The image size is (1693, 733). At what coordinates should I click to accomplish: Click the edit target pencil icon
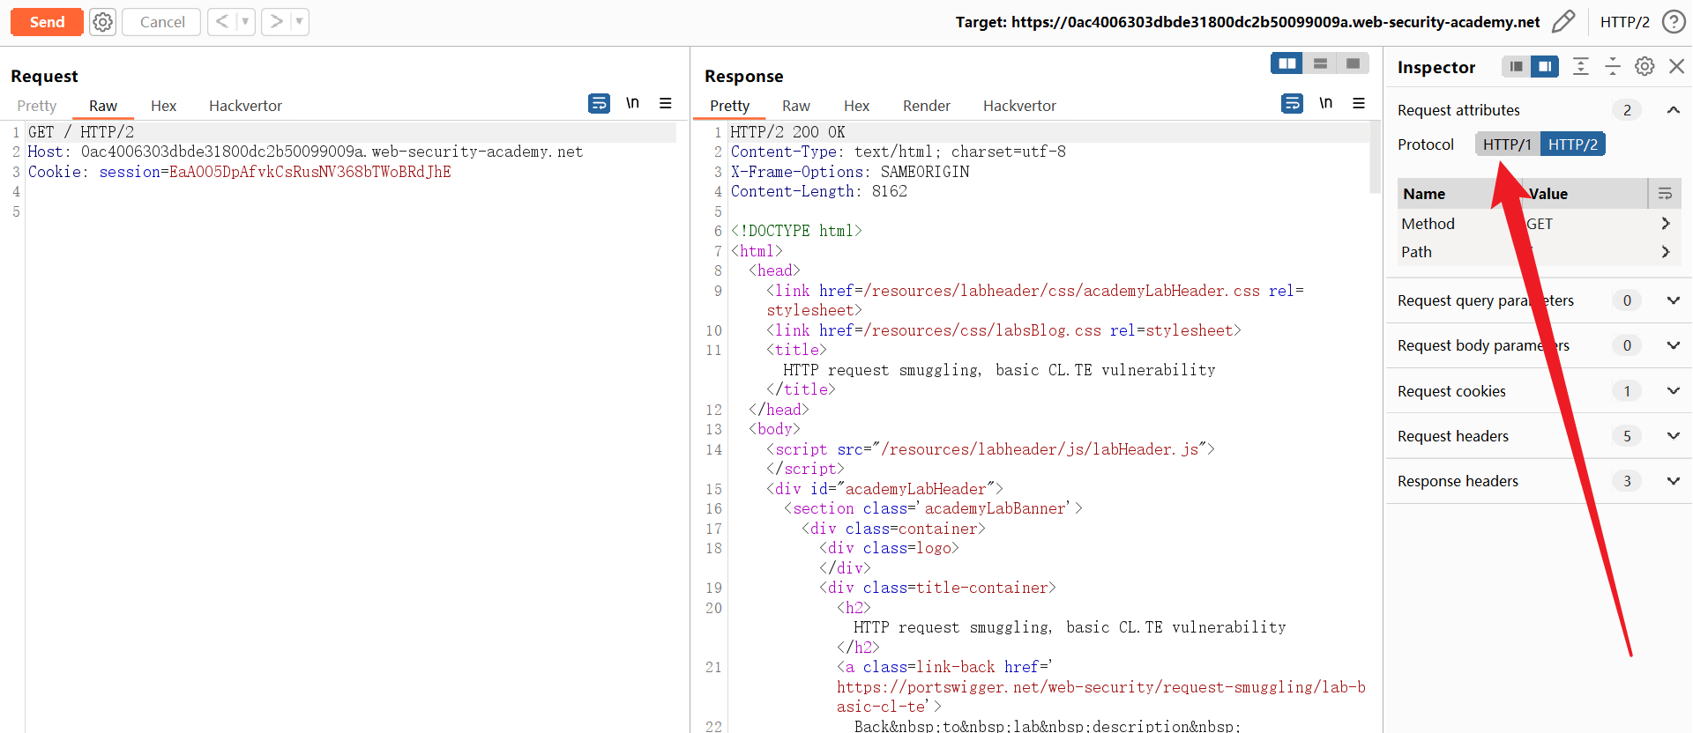(x=1562, y=22)
